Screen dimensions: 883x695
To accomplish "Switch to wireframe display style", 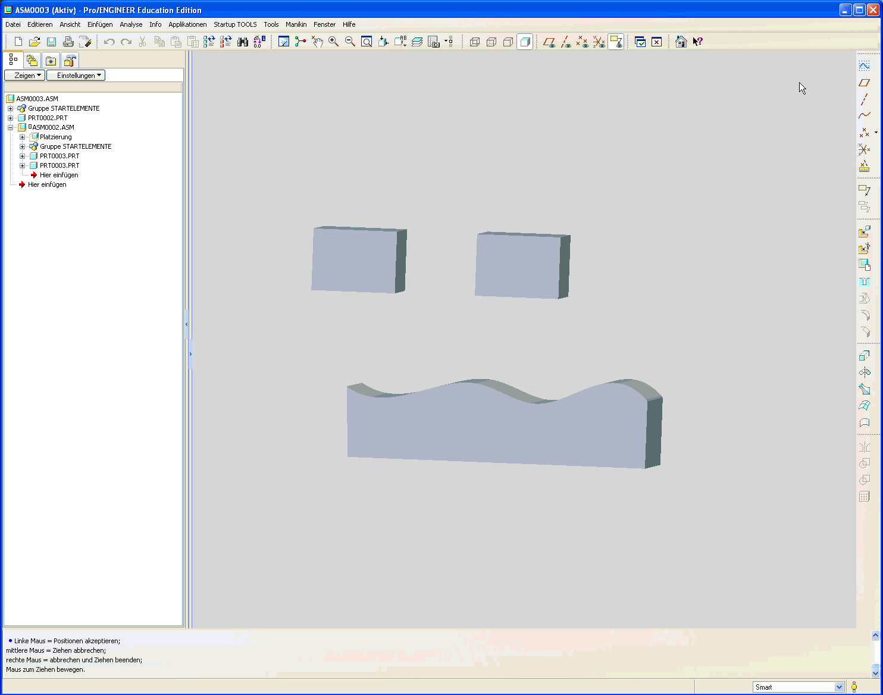I will click(x=475, y=42).
